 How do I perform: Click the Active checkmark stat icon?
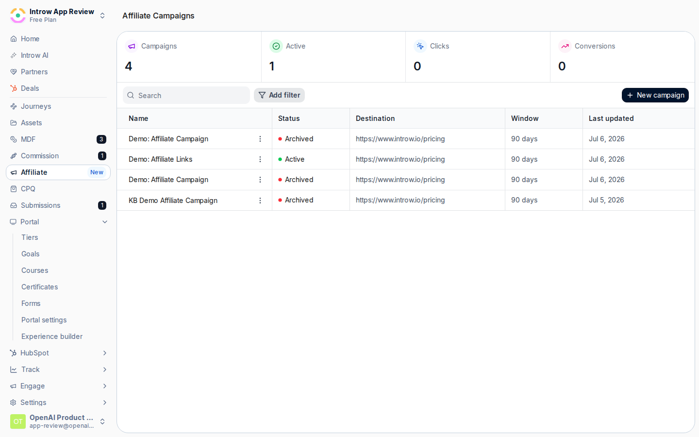276,46
